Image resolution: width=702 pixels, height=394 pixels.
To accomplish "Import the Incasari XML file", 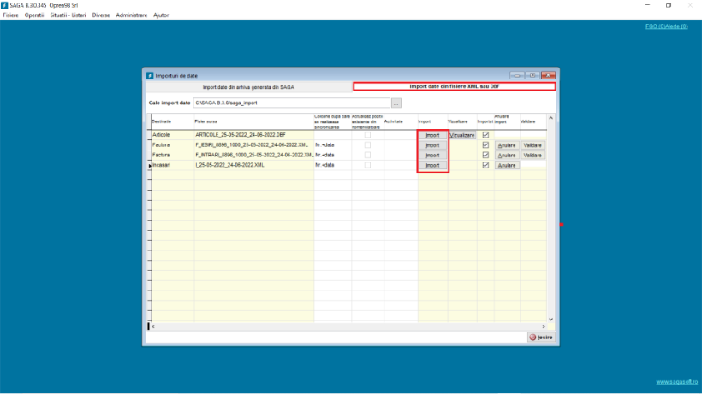I will pyautogui.click(x=432, y=165).
